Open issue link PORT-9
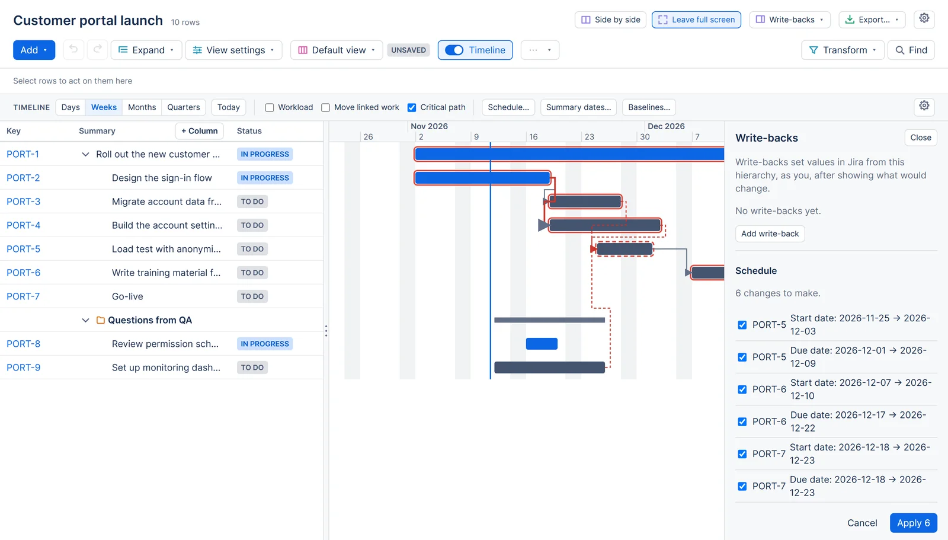The height and width of the screenshot is (540, 948). pos(24,368)
